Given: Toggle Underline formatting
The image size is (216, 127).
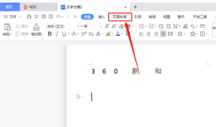Looking at the screenshot, I should click(x=64, y=34).
